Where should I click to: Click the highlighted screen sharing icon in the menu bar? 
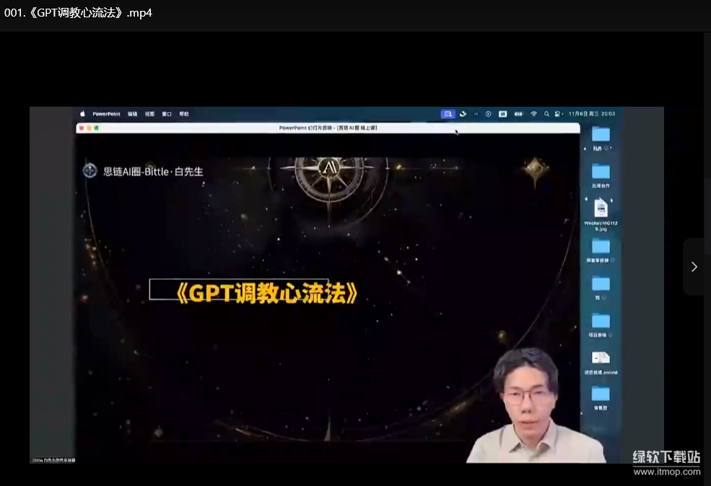click(448, 114)
